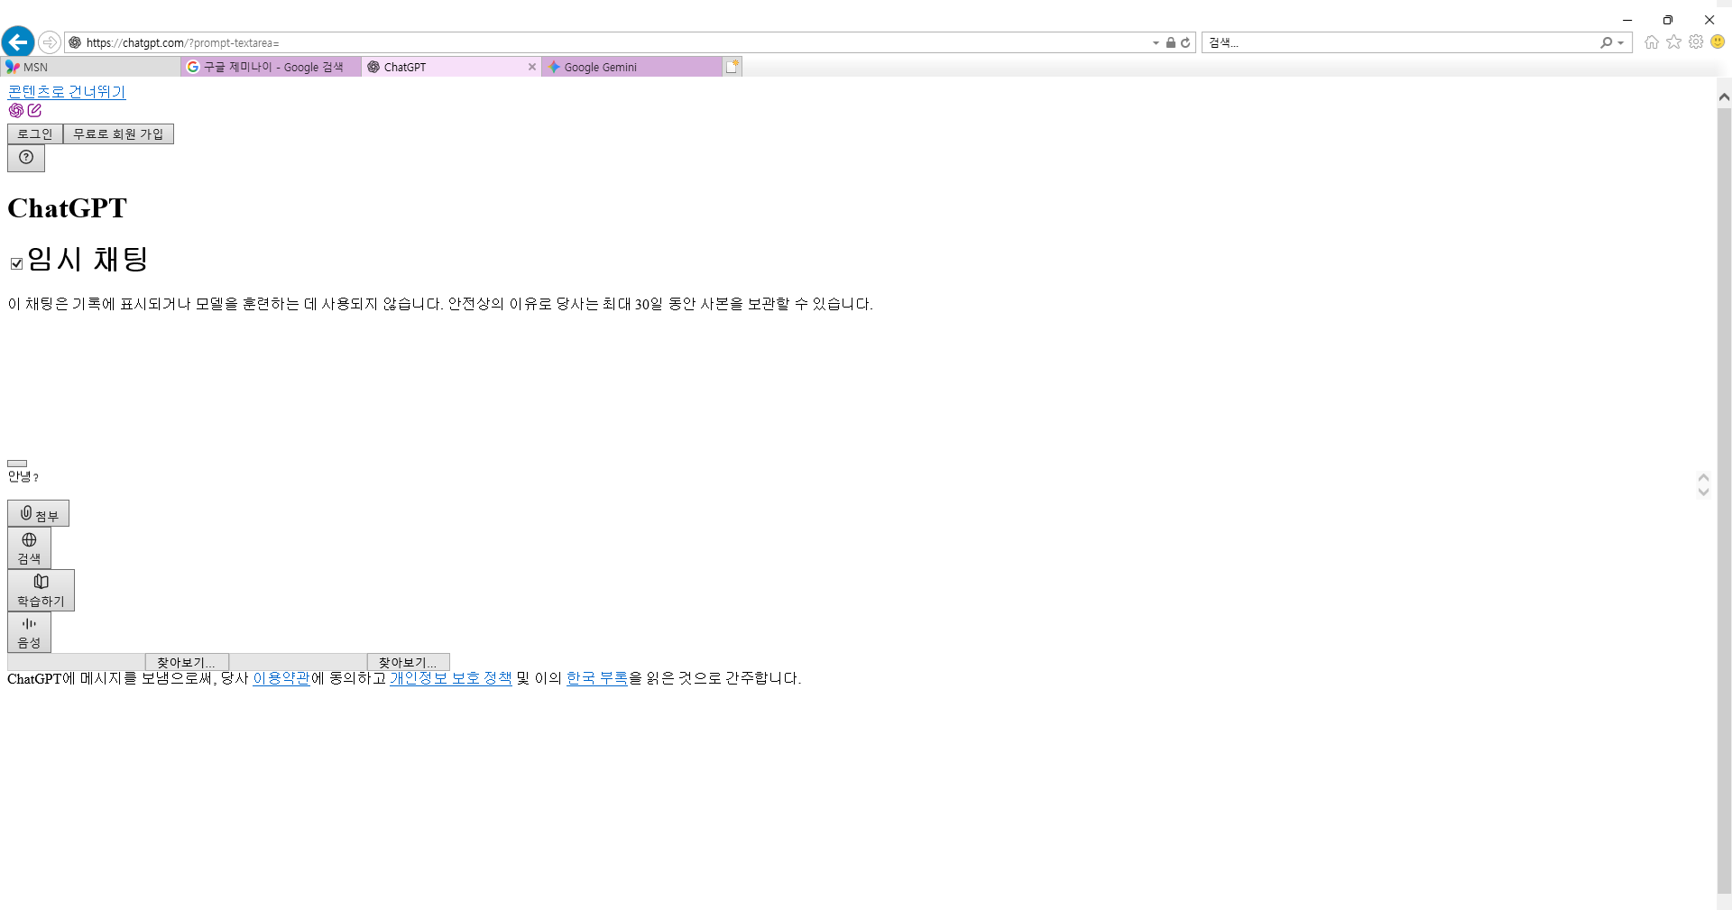Click the page scrollbar up arrow

coord(1724,96)
